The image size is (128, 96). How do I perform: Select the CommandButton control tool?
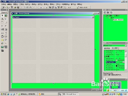pyautogui.click(x=6, y=23)
